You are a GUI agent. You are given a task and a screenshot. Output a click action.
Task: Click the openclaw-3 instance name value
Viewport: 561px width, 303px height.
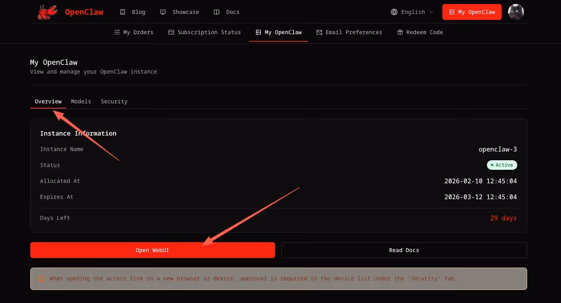[x=498, y=150]
